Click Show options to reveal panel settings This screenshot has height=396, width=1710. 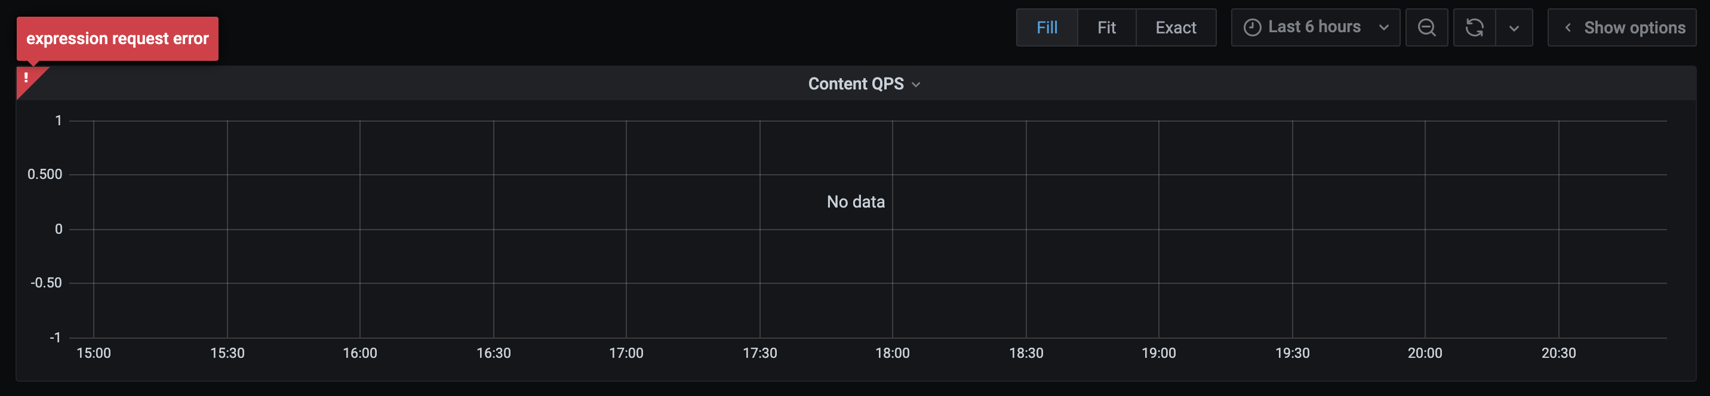(1622, 27)
